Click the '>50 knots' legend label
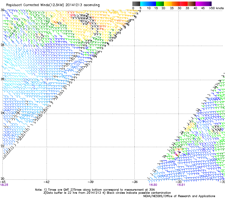This screenshot has height=198, width=225. point(216,8)
